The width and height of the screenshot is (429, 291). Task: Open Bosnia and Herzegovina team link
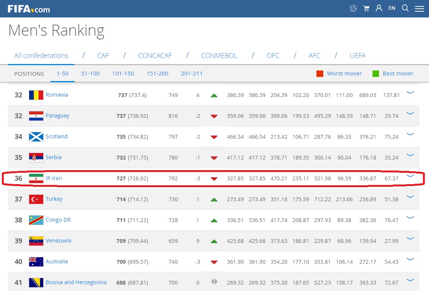coord(76,282)
